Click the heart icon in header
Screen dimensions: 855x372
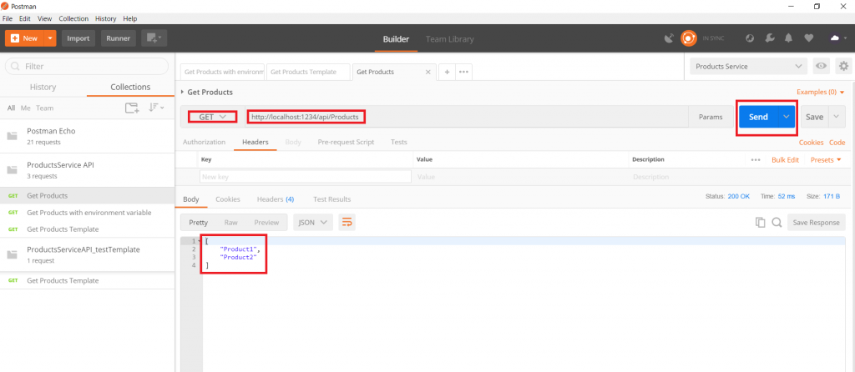click(808, 38)
